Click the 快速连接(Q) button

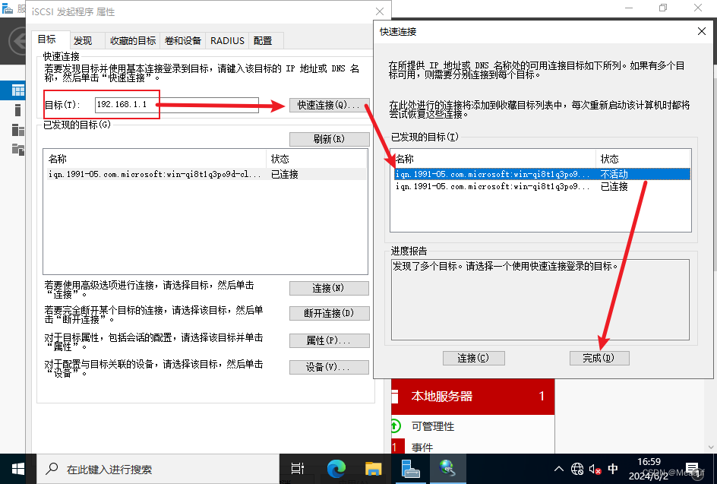point(329,105)
